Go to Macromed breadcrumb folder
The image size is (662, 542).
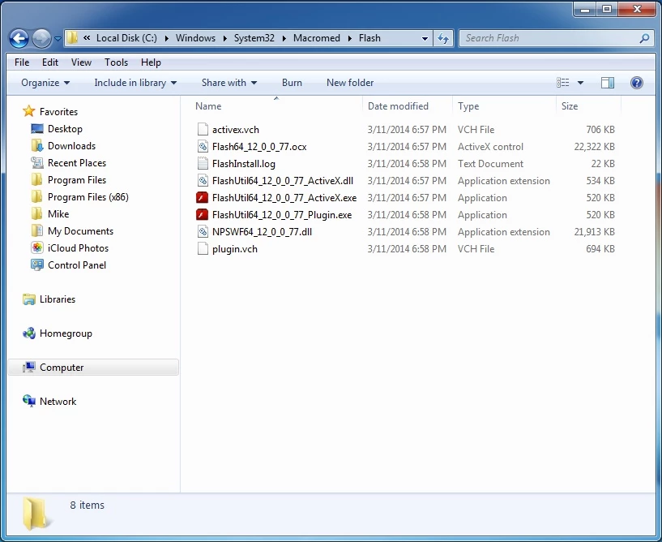[x=317, y=38]
